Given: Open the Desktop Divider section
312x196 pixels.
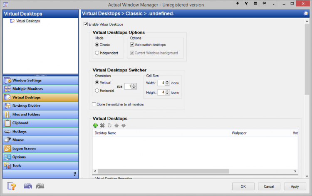Looking at the screenshot, I should [x=41, y=106].
